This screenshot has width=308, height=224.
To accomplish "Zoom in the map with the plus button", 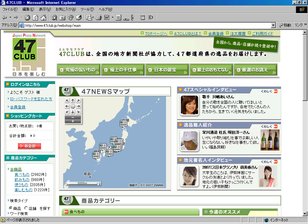I will pyautogui.click(x=73, y=121).
